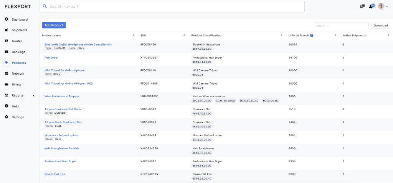
Task: Click the Flexport logo
Action: pos(18,7)
